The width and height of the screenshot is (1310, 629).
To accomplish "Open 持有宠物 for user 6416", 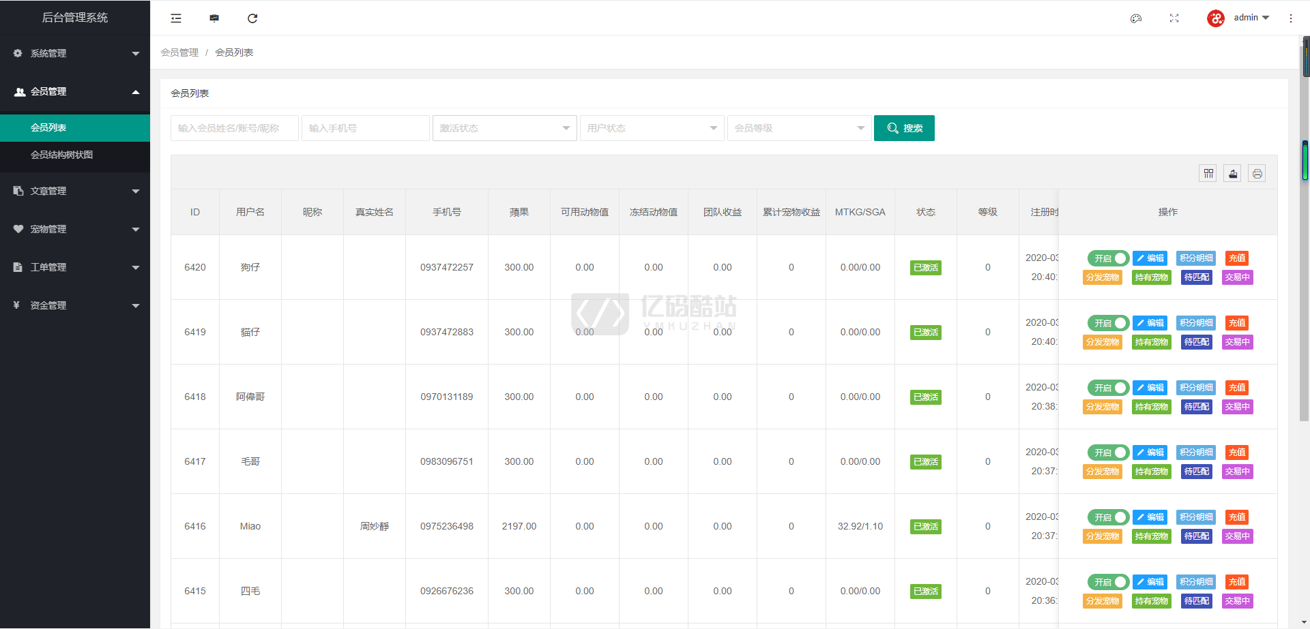I will pos(1152,536).
